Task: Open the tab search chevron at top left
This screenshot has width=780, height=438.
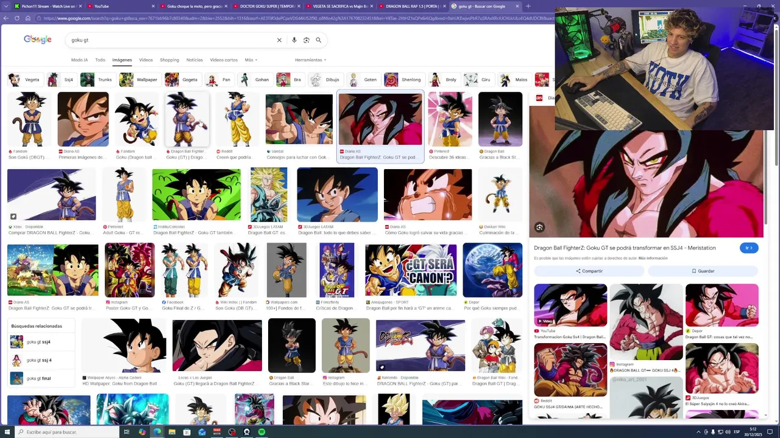Action: pos(5,6)
